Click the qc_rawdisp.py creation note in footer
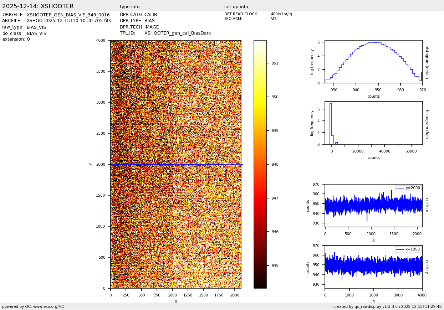The width and height of the screenshot is (444, 310). (387, 306)
